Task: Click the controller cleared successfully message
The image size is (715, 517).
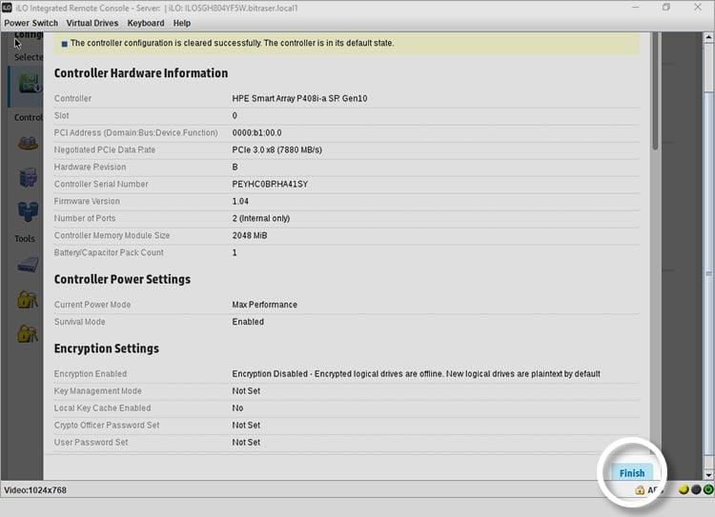Action: click(x=232, y=43)
